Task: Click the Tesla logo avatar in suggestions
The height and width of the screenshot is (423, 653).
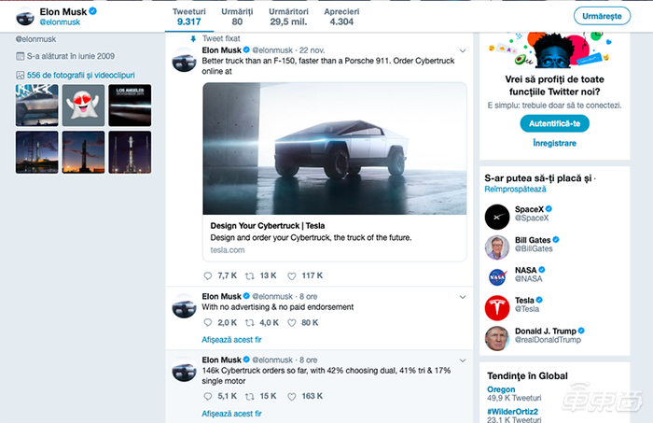Action: coord(497,308)
